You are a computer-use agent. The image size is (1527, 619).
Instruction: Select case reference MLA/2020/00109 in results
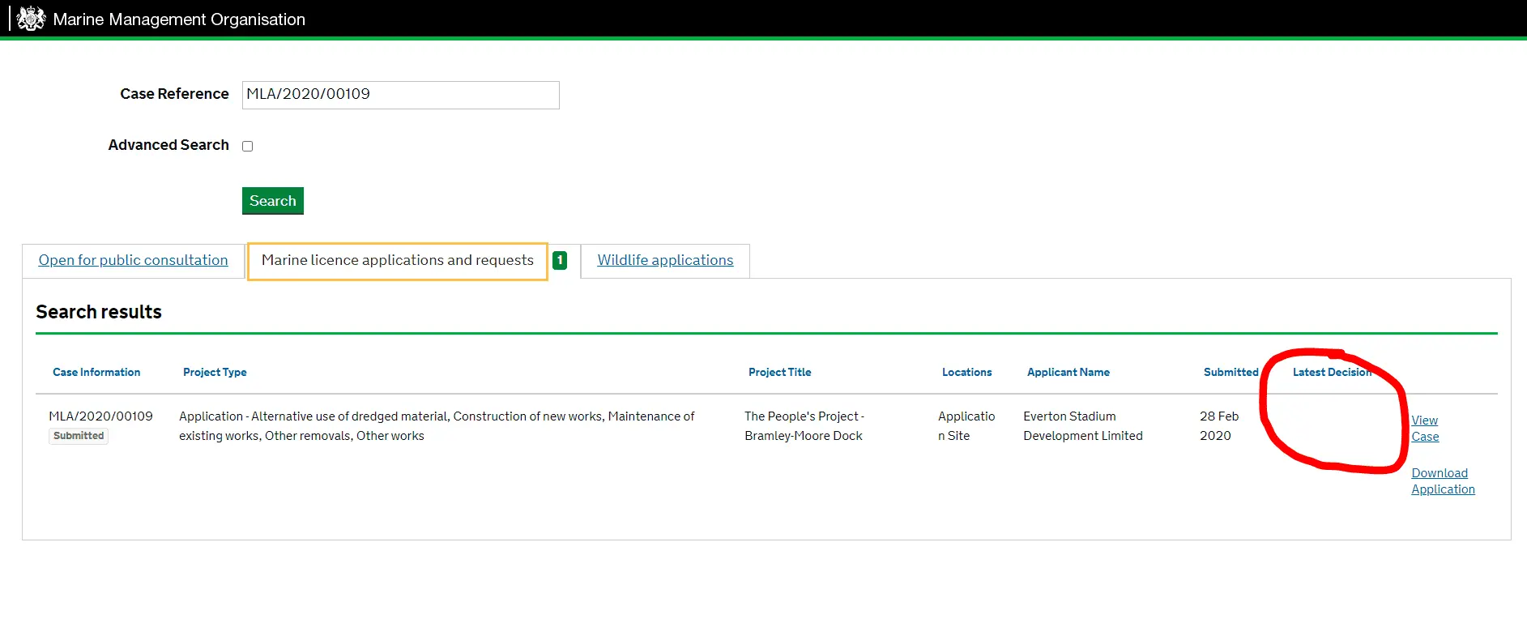click(100, 416)
